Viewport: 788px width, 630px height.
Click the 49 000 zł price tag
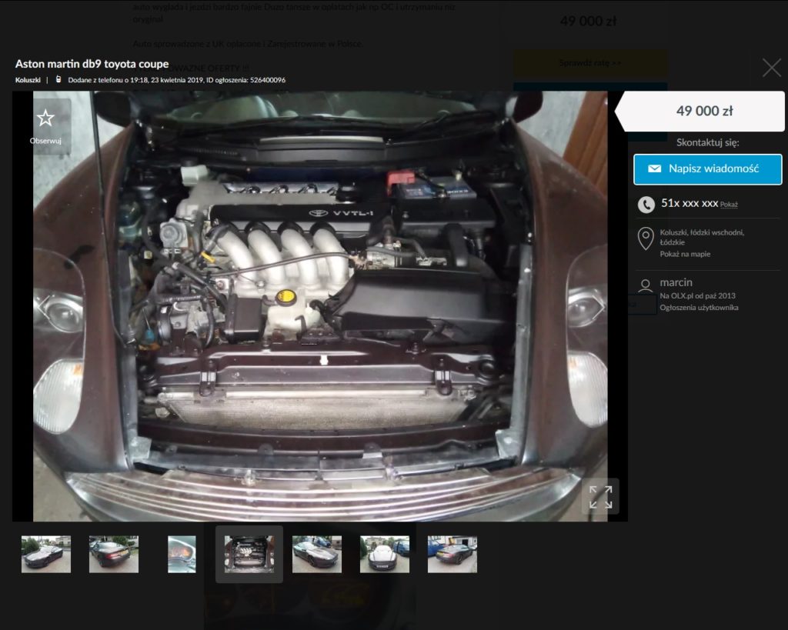[x=700, y=111]
